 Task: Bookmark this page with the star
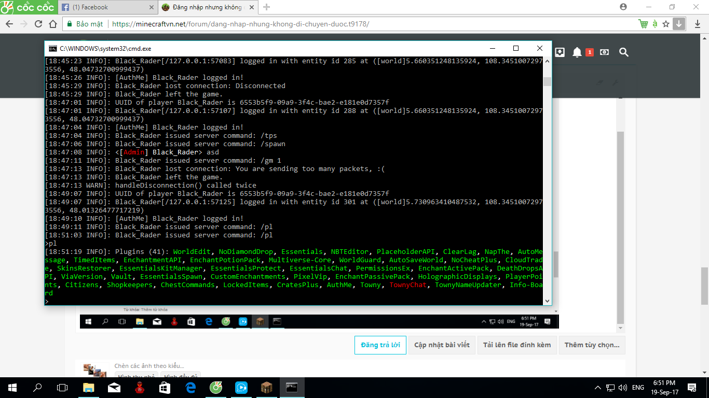coord(666,24)
